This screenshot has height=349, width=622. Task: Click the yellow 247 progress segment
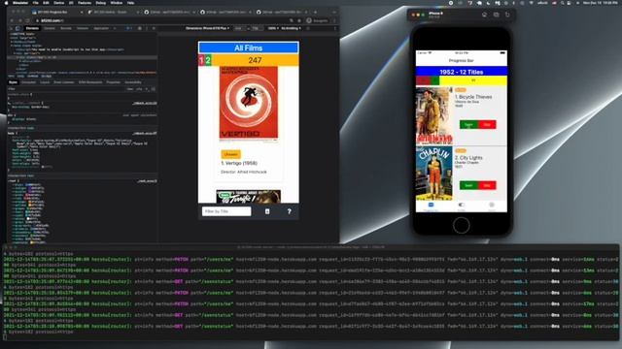[x=255, y=60]
